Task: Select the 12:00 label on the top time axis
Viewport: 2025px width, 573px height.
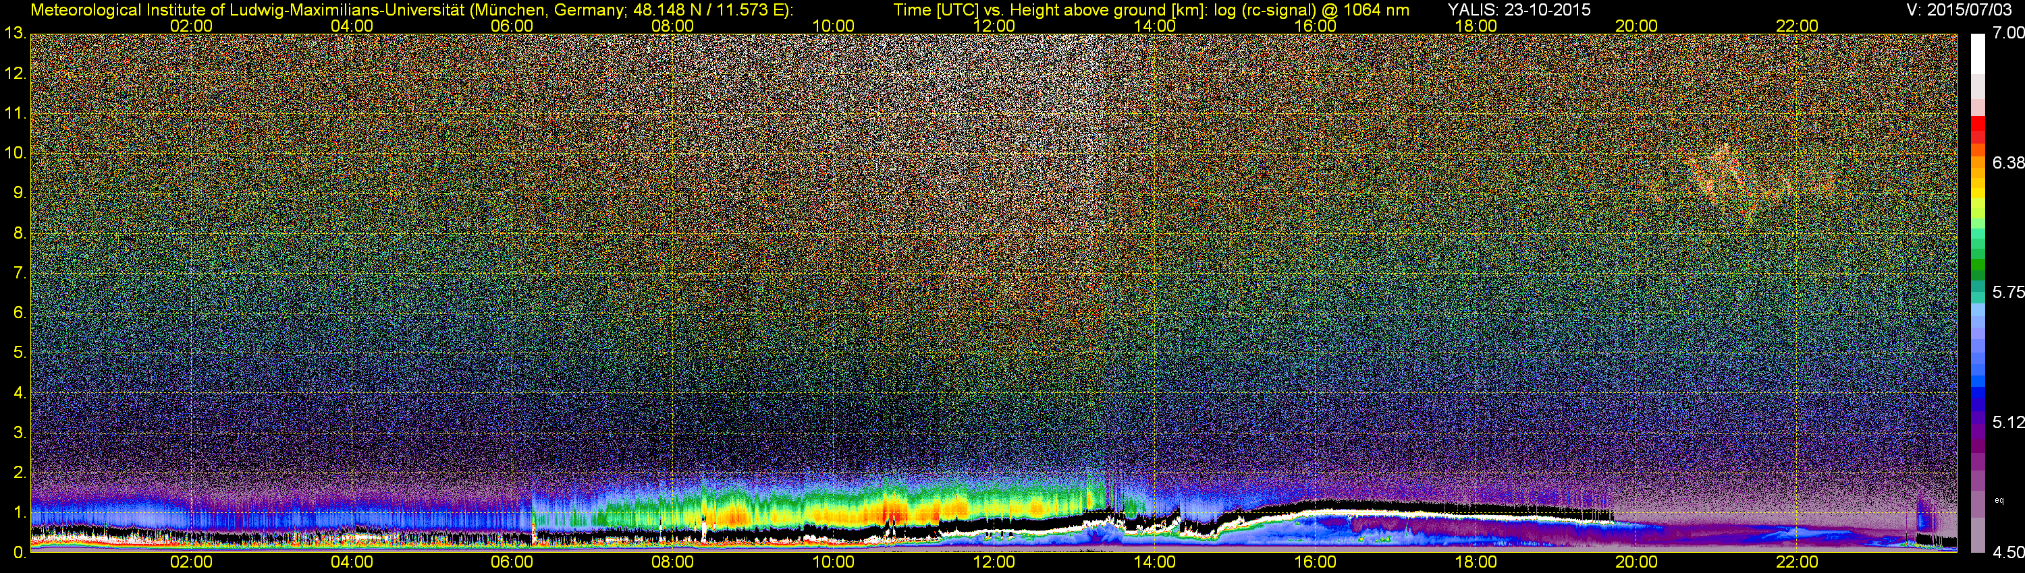Action: (994, 26)
